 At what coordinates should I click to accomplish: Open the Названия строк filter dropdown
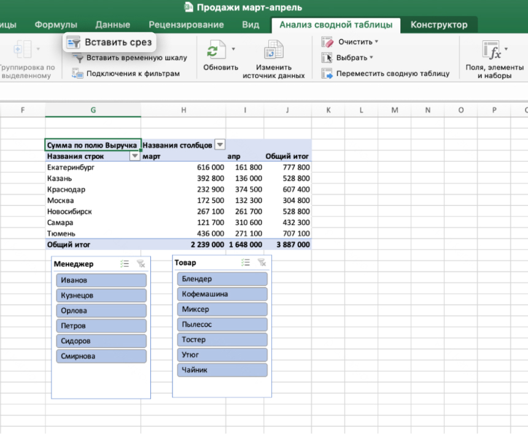(x=134, y=156)
